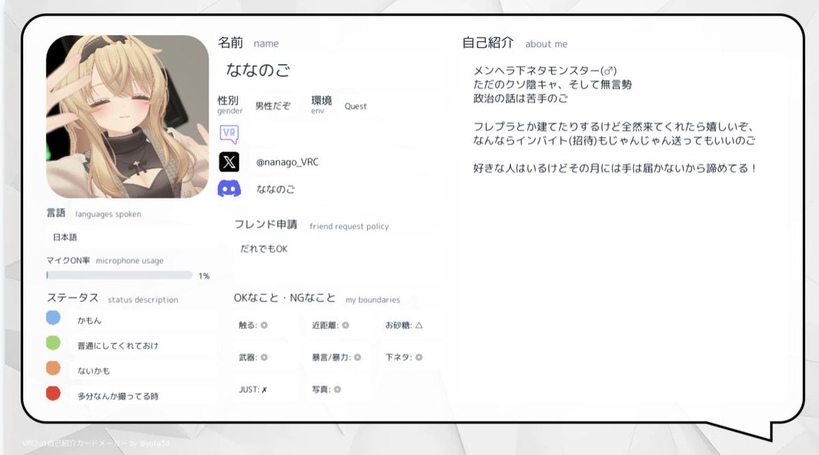819x455 pixels.
Task: Click the @nanago_VRC handle link
Action: (x=286, y=162)
